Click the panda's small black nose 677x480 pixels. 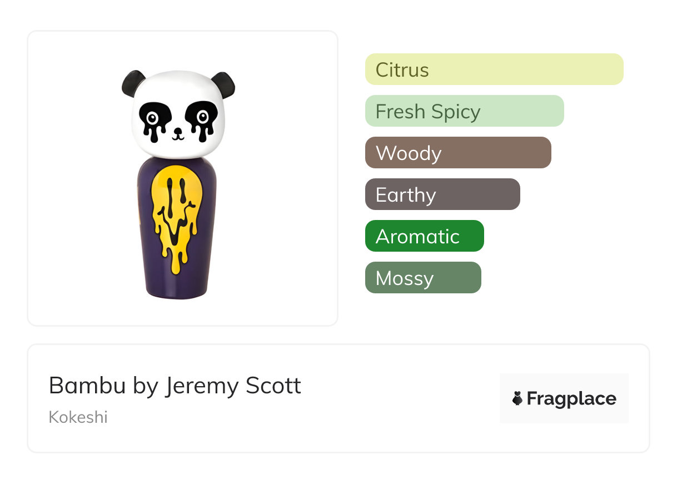pos(177,132)
